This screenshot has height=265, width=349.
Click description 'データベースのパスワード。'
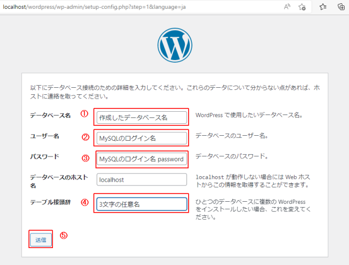pyautogui.click(x=232, y=156)
